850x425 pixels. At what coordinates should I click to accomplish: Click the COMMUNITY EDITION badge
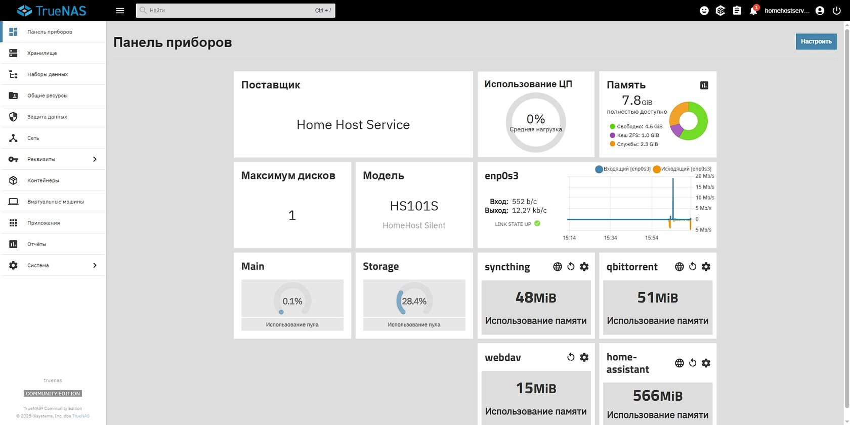coord(53,394)
